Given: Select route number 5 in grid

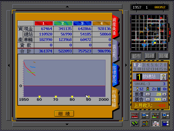Looking at the screenshot, I should [x=152, y=65].
